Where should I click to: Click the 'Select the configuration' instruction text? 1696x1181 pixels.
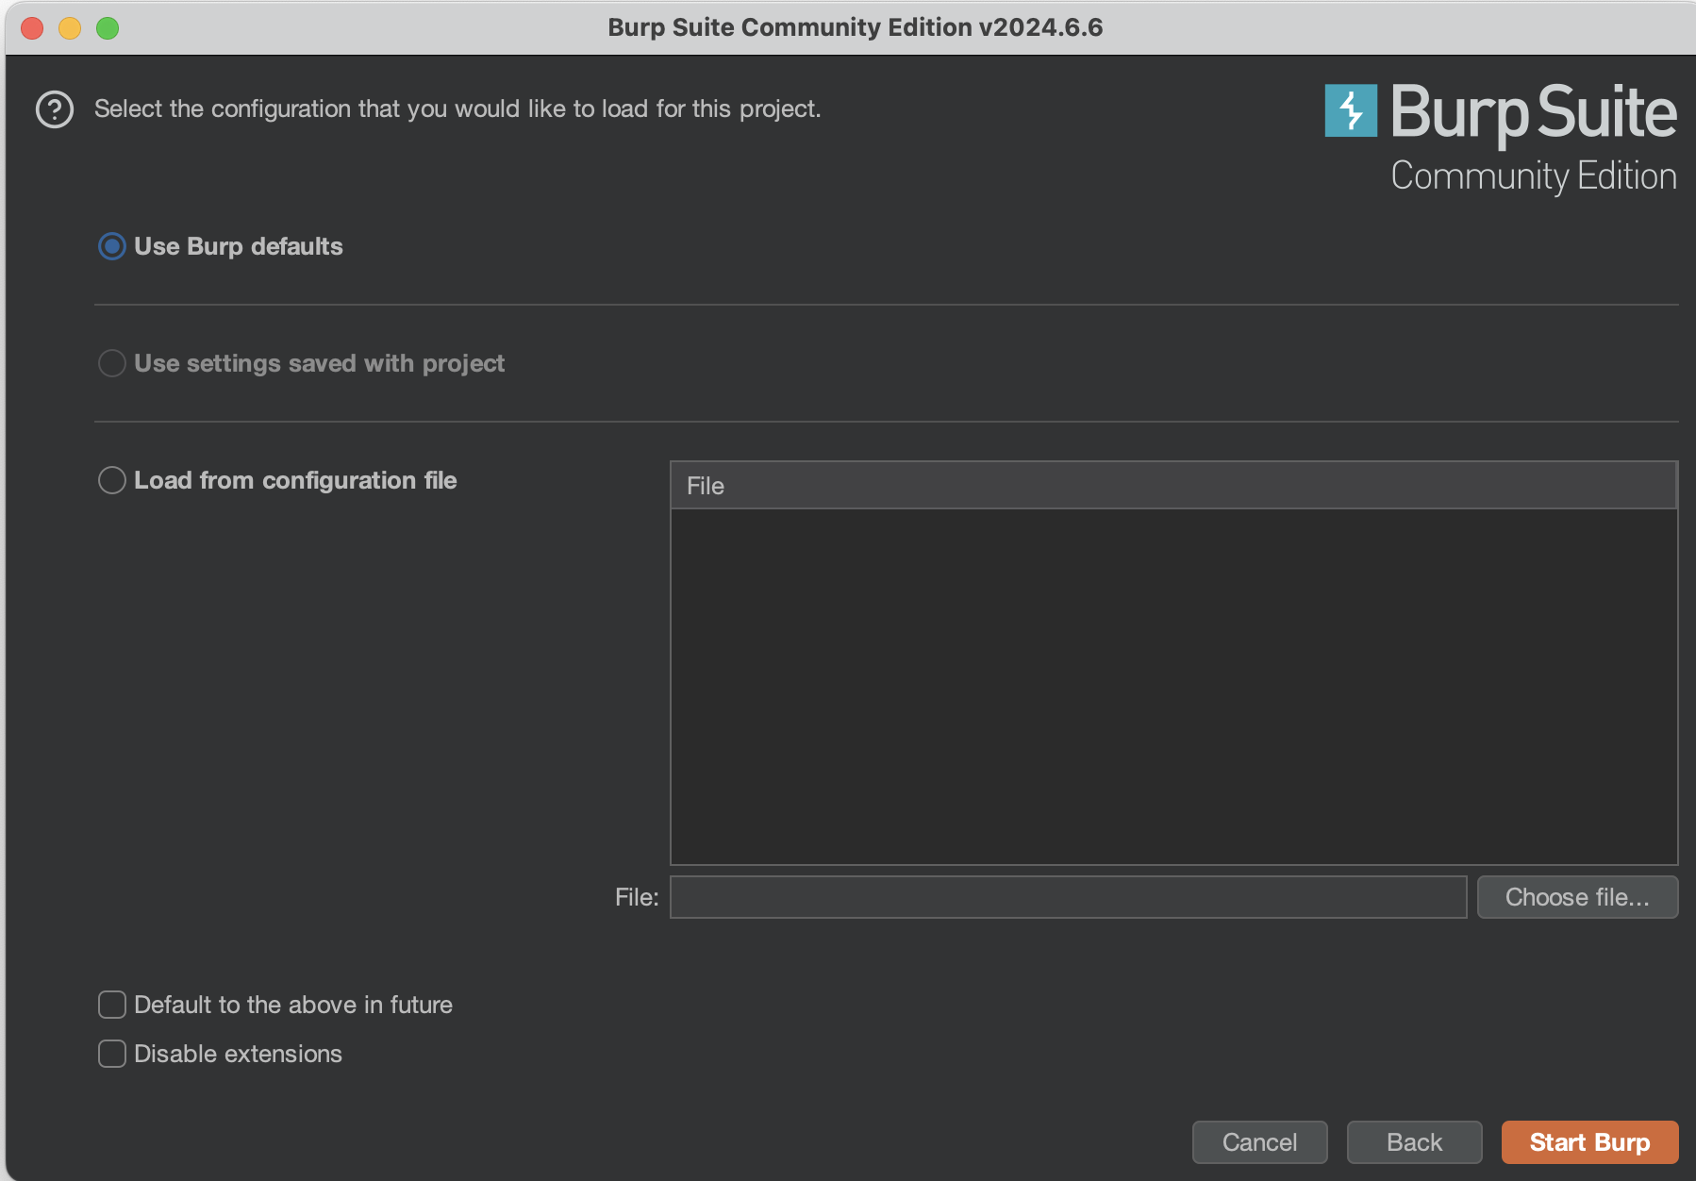[457, 109]
